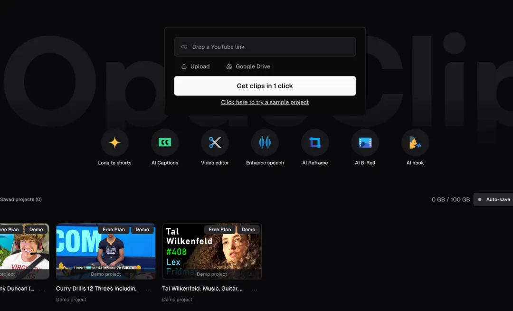513x311 pixels.
Task: Select the AI hook tool
Action: coord(415,147)
